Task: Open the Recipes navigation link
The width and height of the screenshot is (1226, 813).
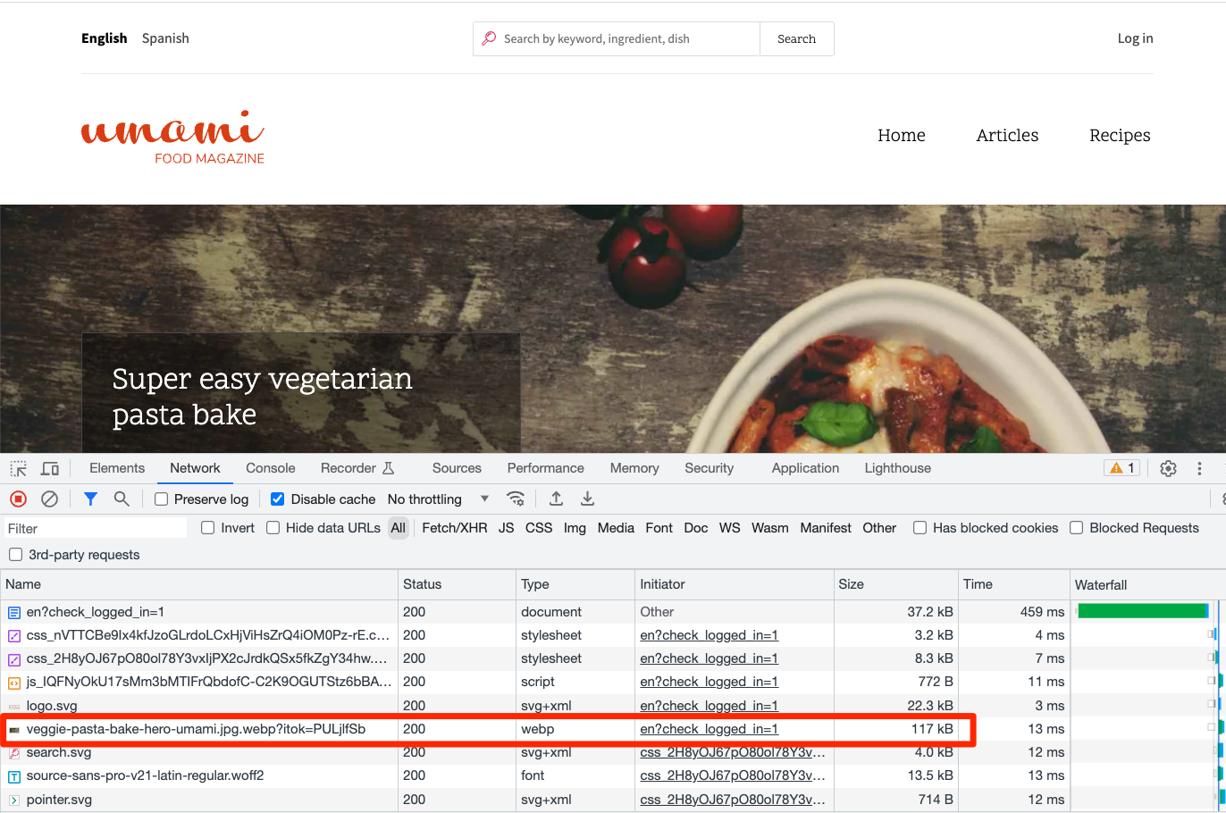Action: point(1120,135)
